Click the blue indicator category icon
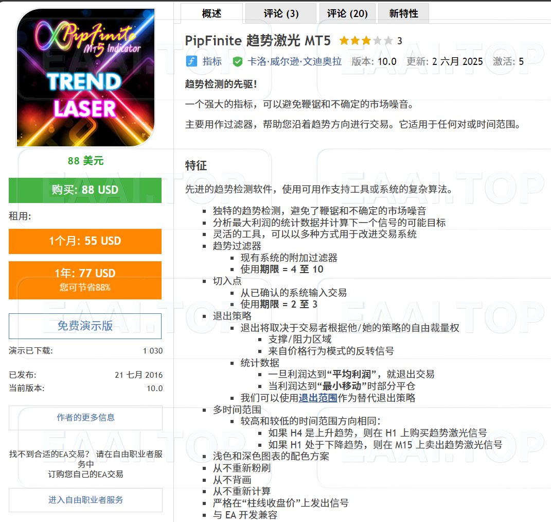Screen dimensions: 551x522 [x=191, y=61]
